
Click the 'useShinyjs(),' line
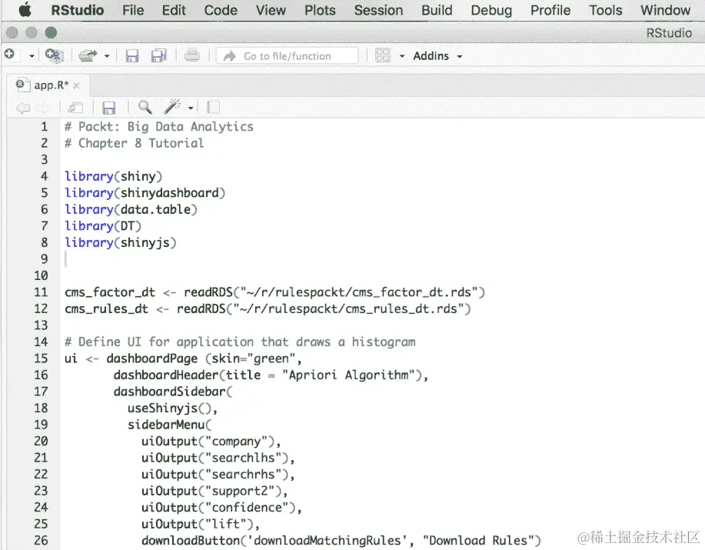pyautogui.click(x=173, y=408)
